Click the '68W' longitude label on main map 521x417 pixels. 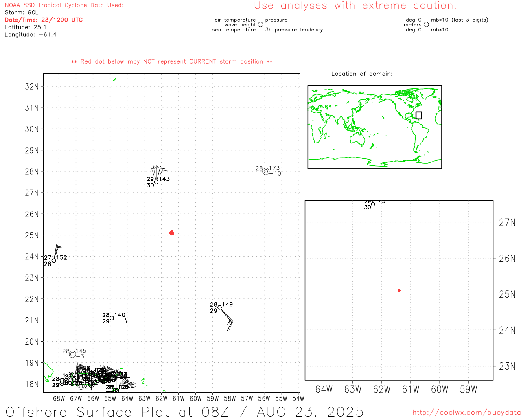click(59, 398)
